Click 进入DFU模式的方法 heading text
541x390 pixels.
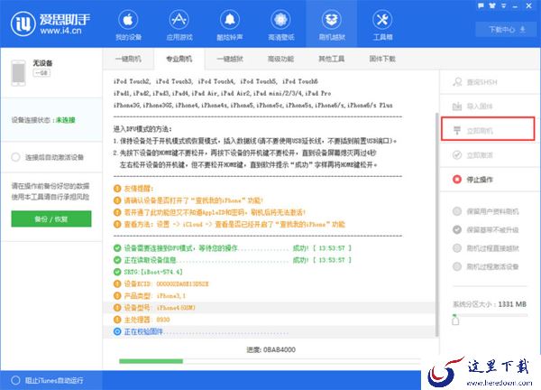[142, 129]
